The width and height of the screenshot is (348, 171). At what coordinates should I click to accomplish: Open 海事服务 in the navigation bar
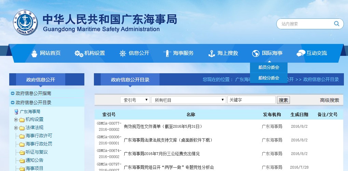point(183,53)
